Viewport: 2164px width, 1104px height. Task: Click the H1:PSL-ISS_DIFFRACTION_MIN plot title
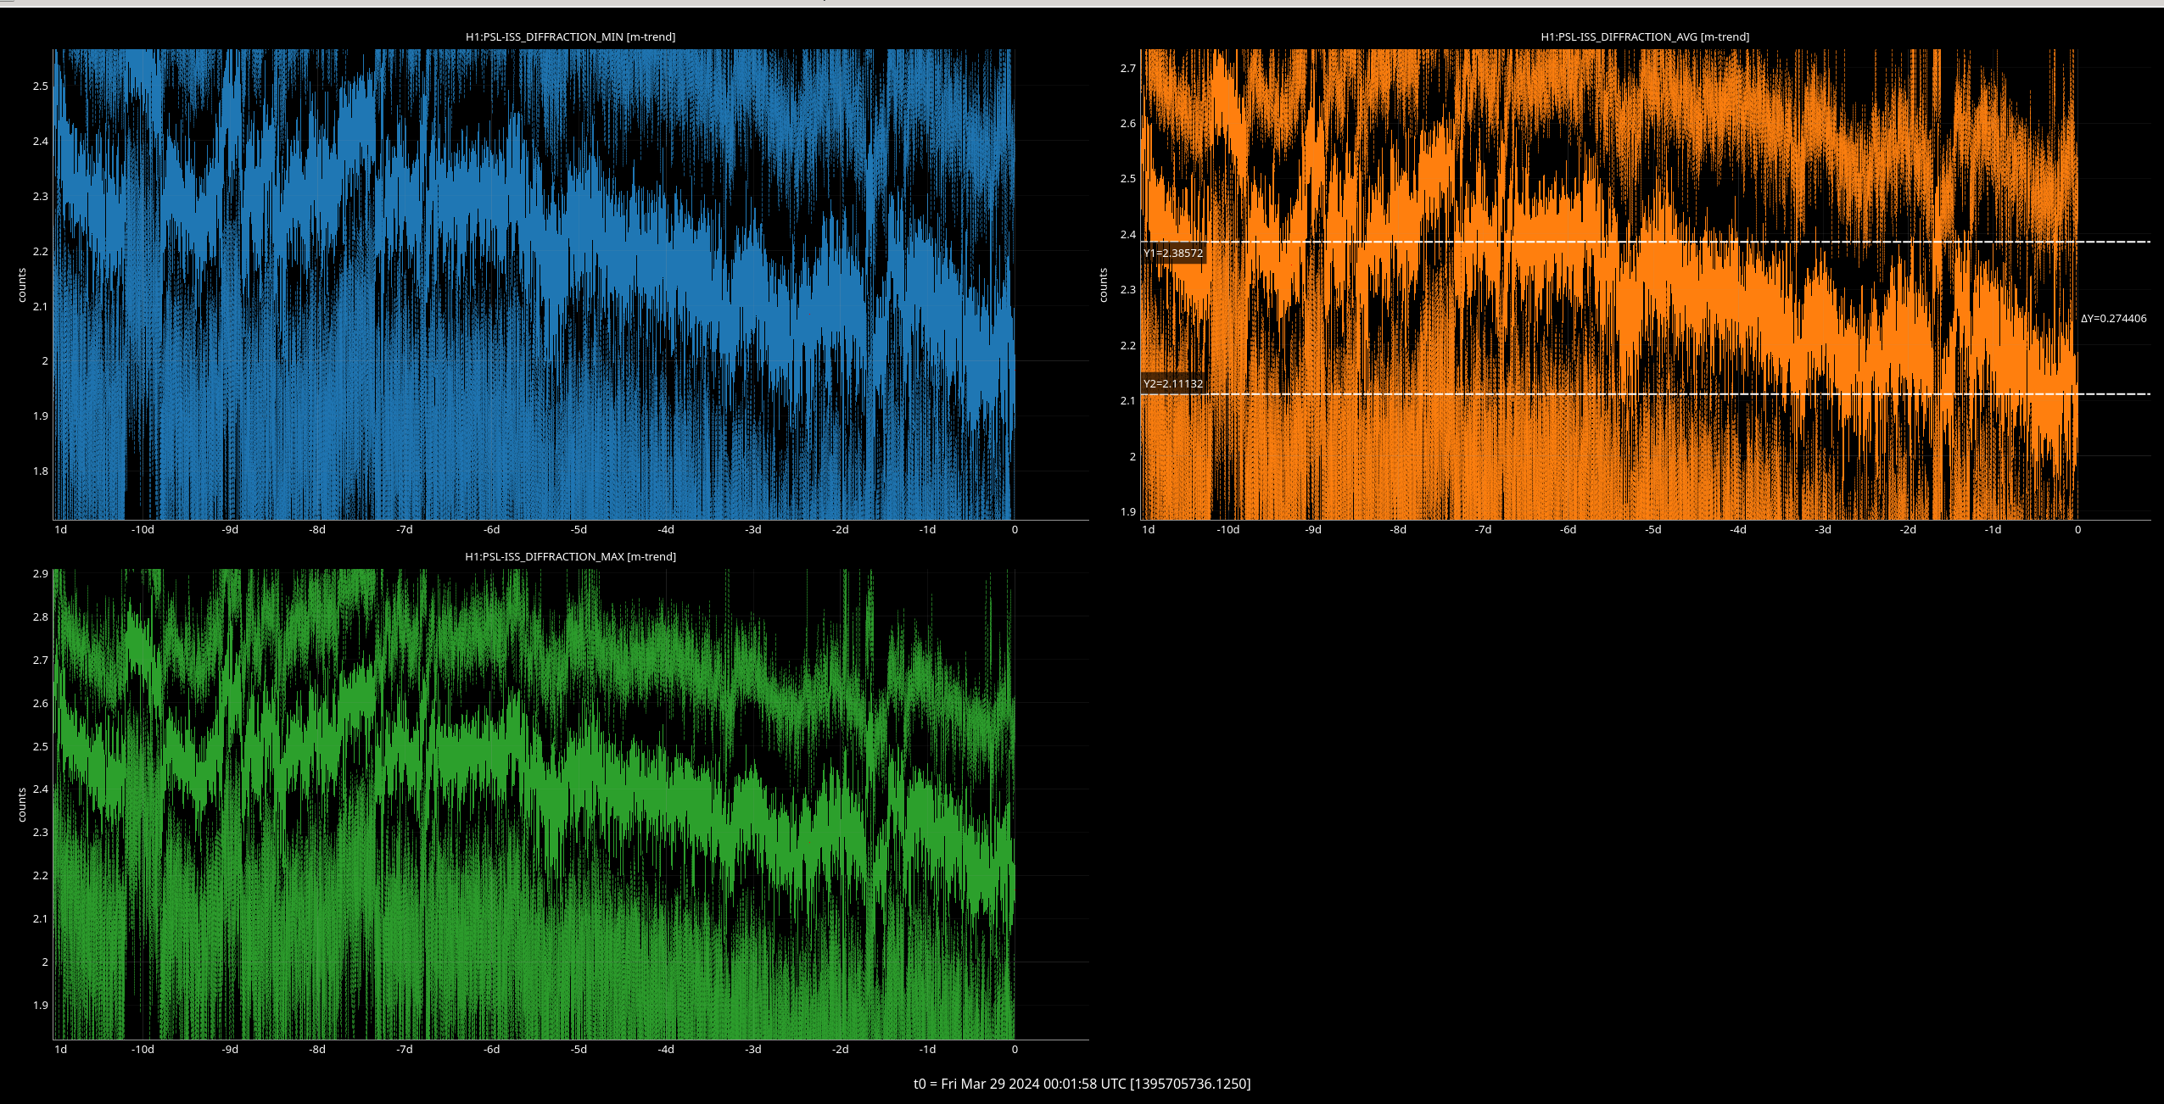570,36
